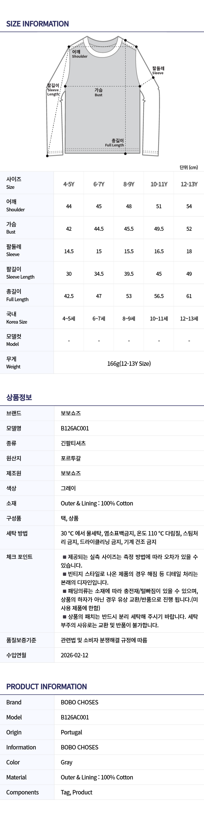204x817 pixels.
Task: Click the 그레이 color value
Action: 68,488
